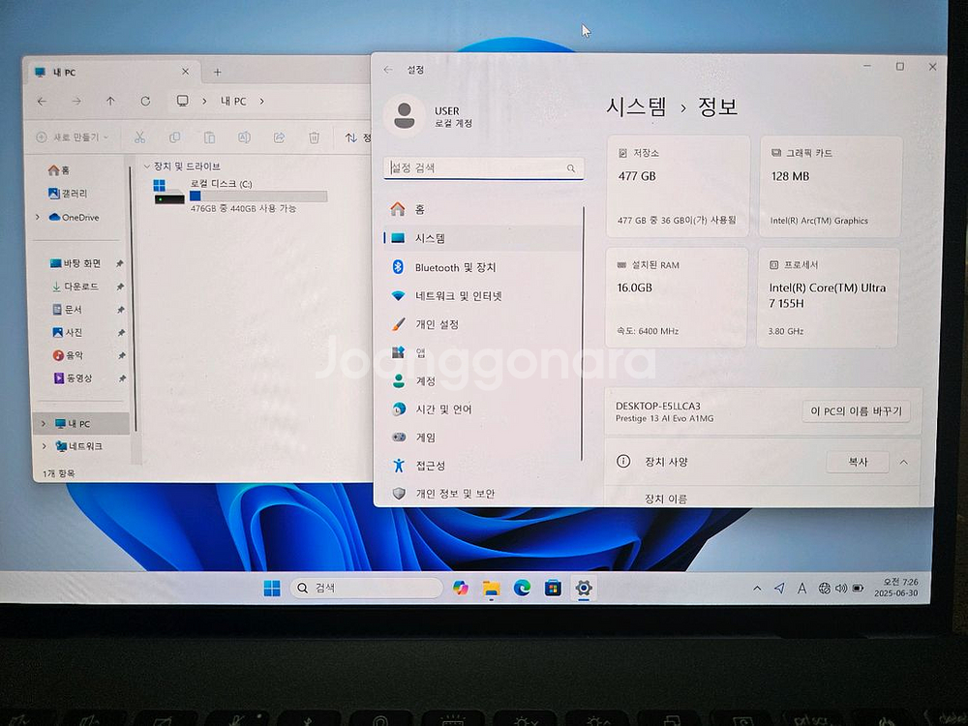Expand the 네트워크 tree node
968x726 pixels.
pyautogui.click(x=44, y=445)
